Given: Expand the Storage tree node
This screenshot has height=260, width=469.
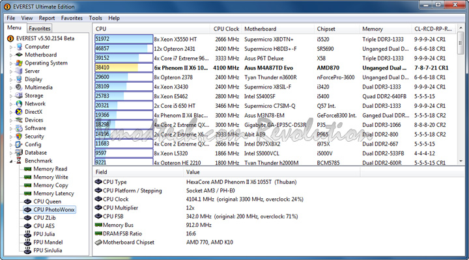Looking at the screenshot, I should pos(11,96).
